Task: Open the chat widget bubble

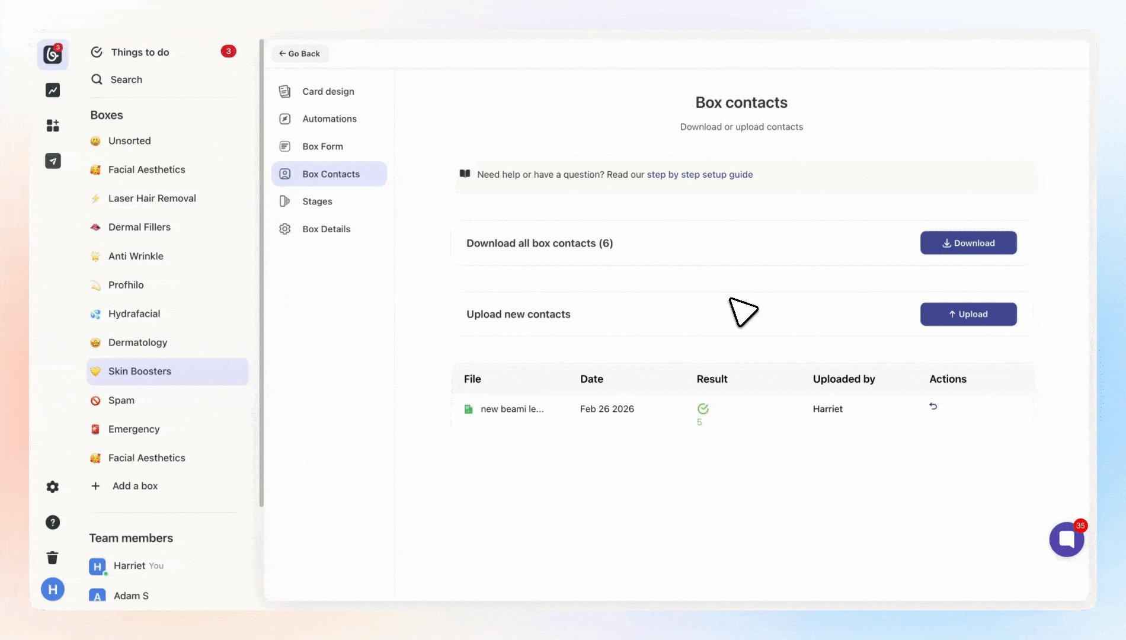Action: click(x=1067, y=539)
